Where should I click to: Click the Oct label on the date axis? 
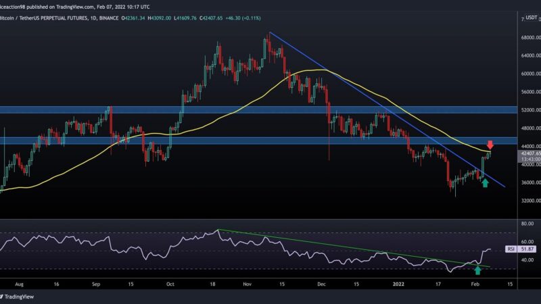(170, 284)
